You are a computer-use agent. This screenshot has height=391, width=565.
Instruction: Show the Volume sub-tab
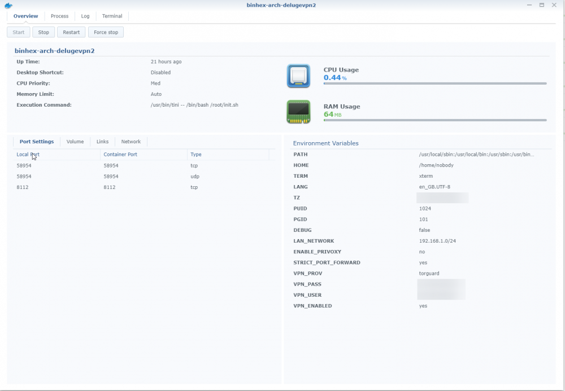[75, 142]
